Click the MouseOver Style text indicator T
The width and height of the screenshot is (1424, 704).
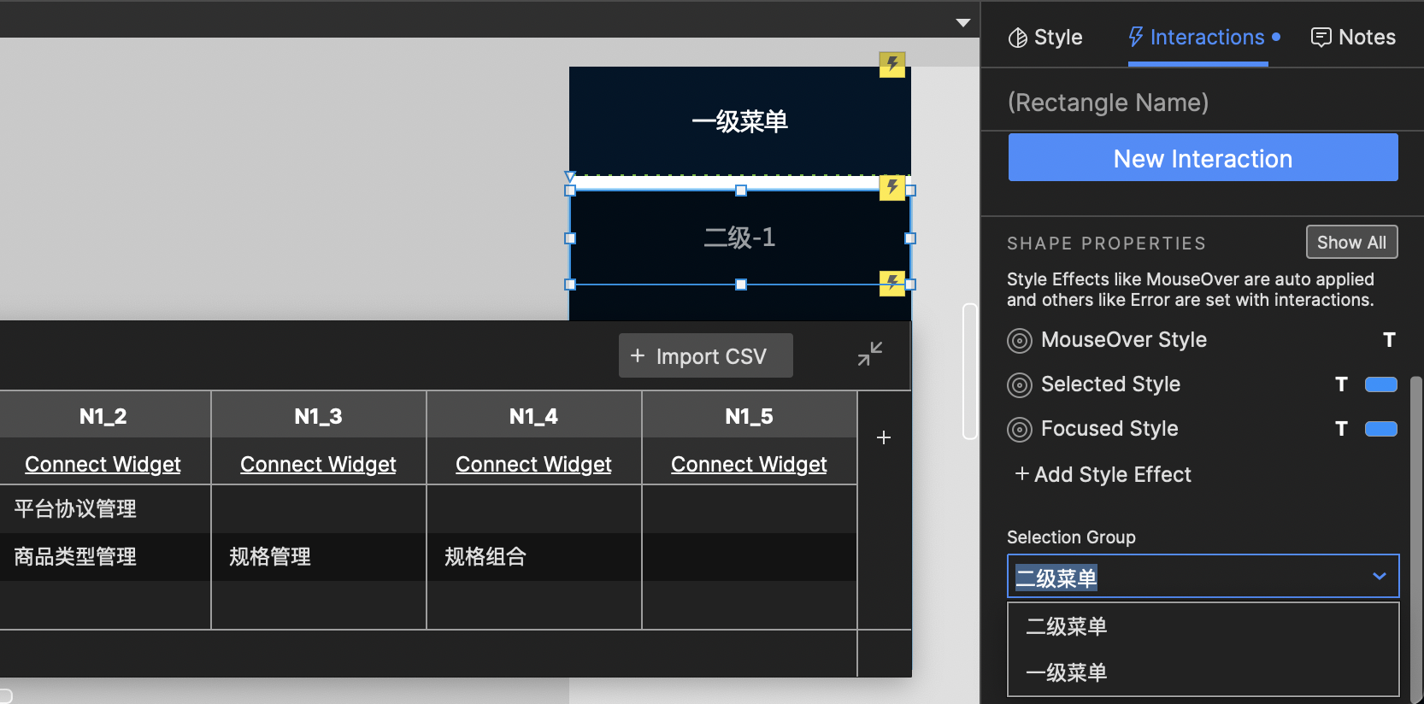(1389, 340)
